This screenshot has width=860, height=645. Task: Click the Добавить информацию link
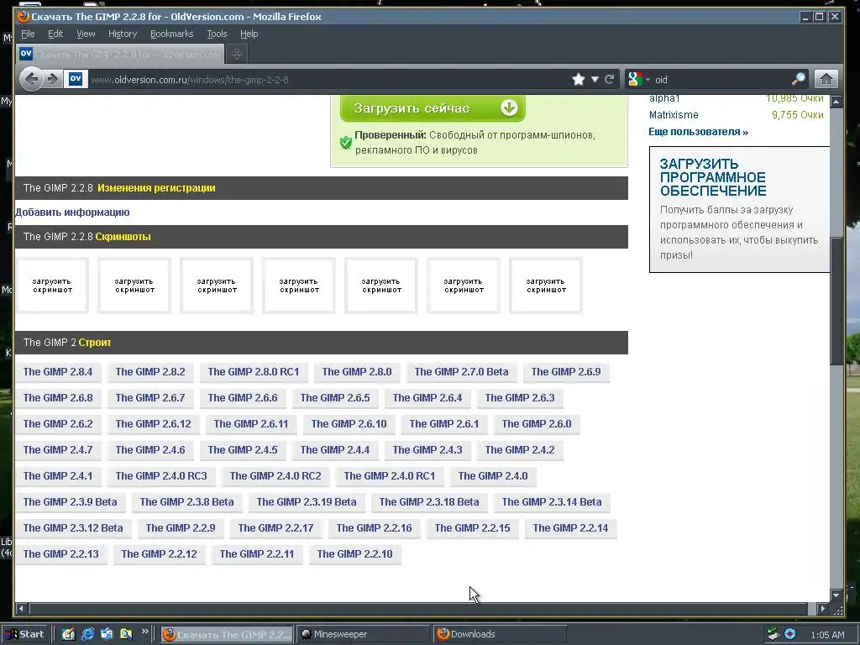pos(72,212)
